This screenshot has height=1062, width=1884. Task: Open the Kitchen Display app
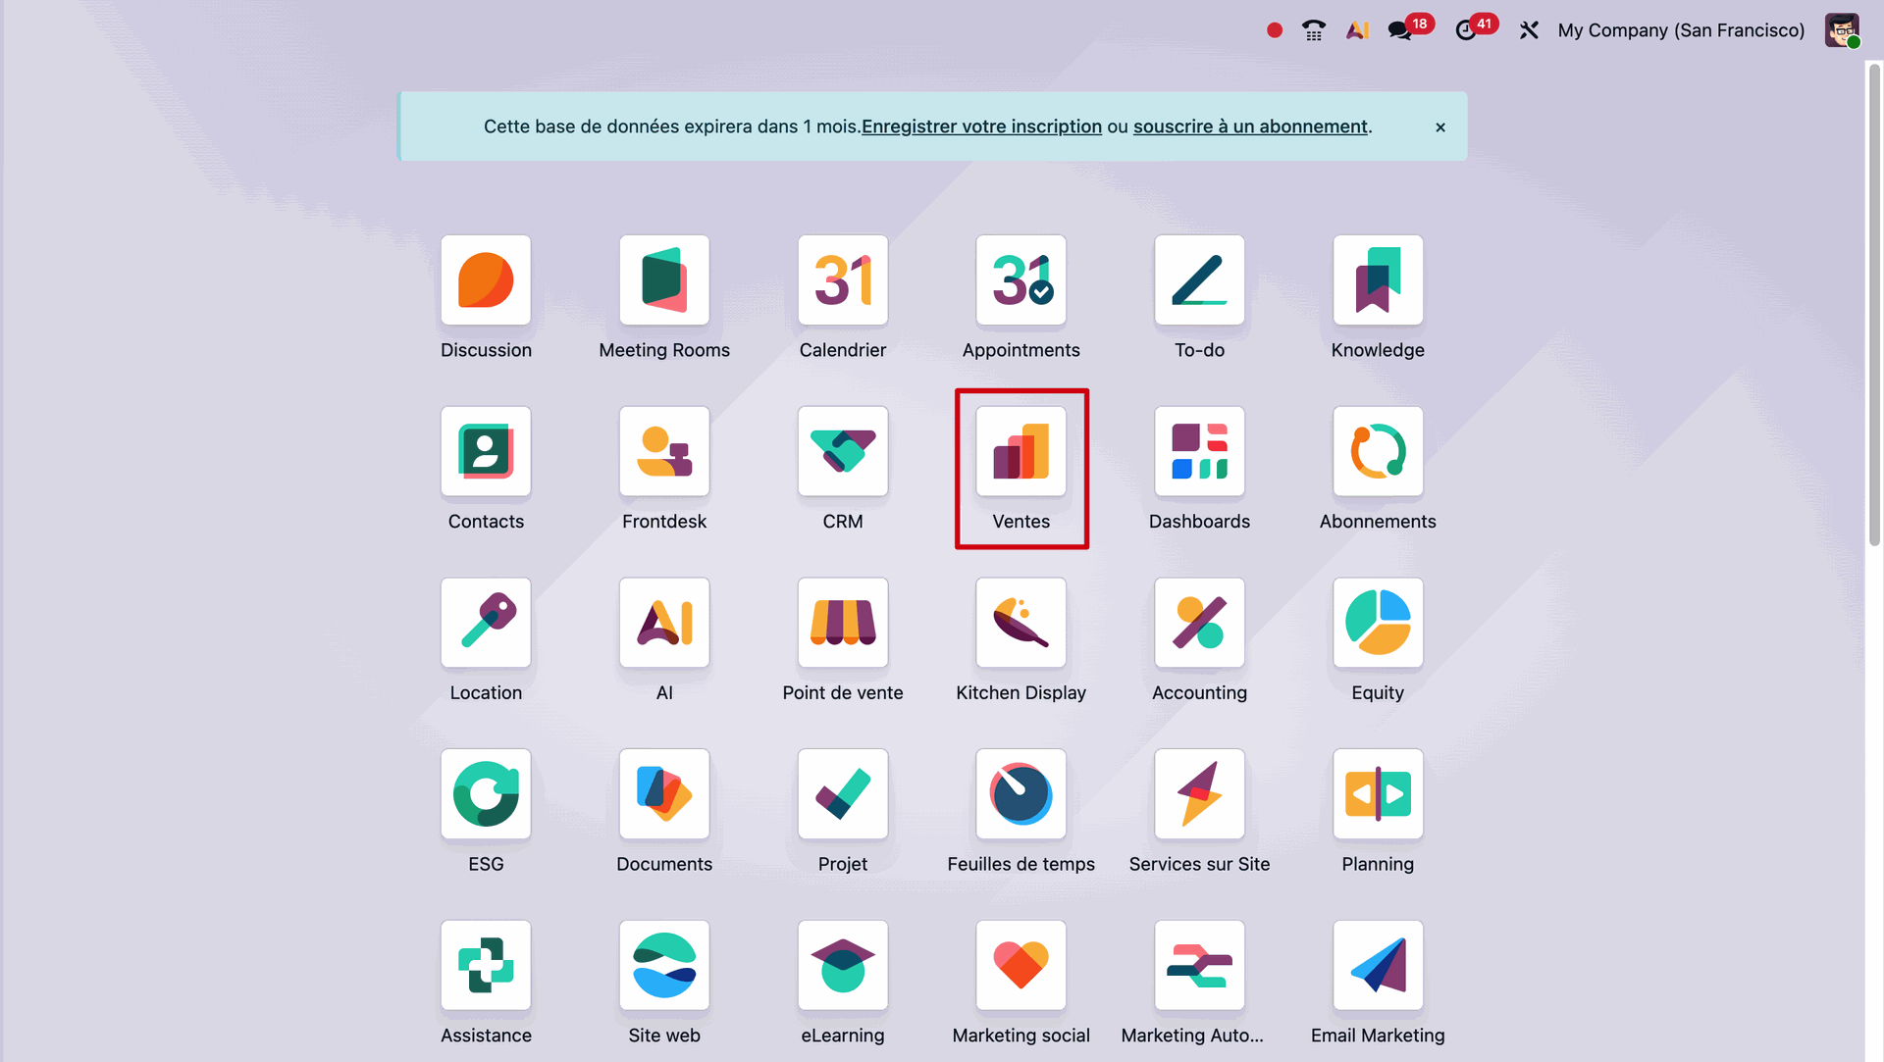point(1020,624)
